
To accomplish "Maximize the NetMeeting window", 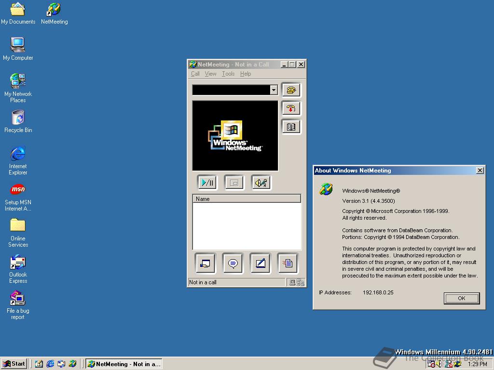I will click(292, 65).
